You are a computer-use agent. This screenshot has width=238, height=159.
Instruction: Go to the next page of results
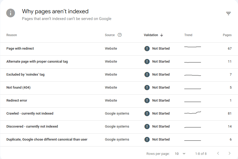tap(229, 153)
